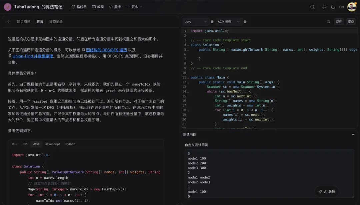Open the Java language dropdown
This screenshot has height=205, width=360.
[196, 21]
